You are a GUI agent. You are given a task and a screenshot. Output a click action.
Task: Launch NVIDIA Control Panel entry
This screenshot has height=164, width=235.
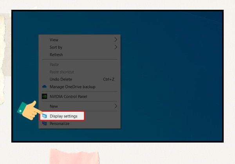click(x=80, y=96)
